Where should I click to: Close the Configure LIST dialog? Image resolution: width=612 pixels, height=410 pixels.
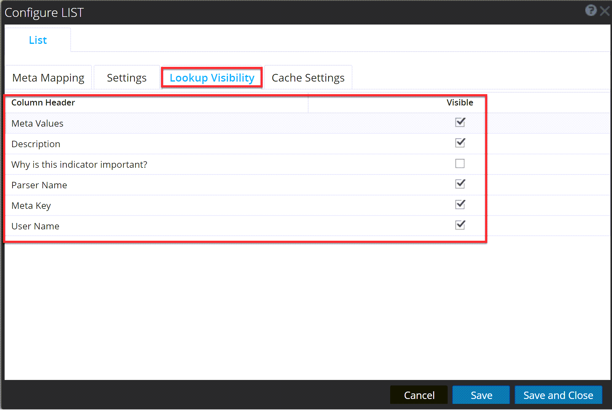605,11
